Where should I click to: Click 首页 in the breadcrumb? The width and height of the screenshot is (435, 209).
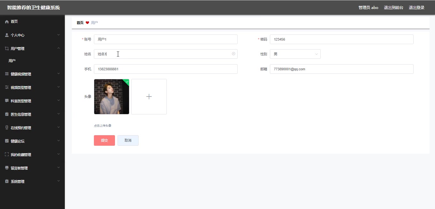pyautogui.click(x=80, y=23)
